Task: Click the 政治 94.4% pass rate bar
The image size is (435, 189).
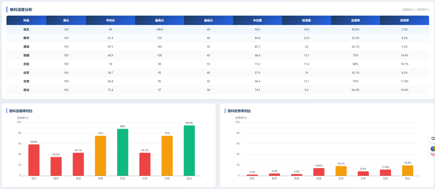Action: click(x=189, y=150)
